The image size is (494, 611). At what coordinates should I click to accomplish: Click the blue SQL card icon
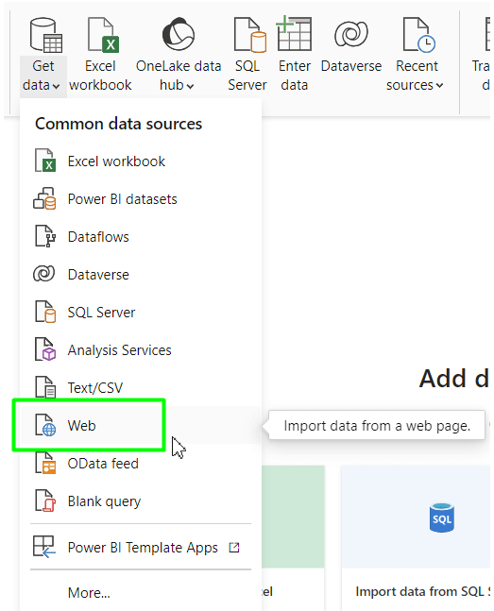(x=441, y=518)
